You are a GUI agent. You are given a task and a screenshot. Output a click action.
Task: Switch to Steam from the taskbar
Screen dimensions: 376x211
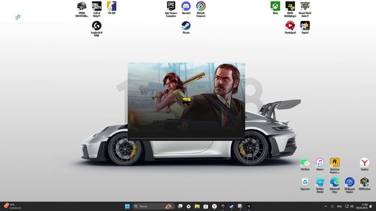click(231, 206)
